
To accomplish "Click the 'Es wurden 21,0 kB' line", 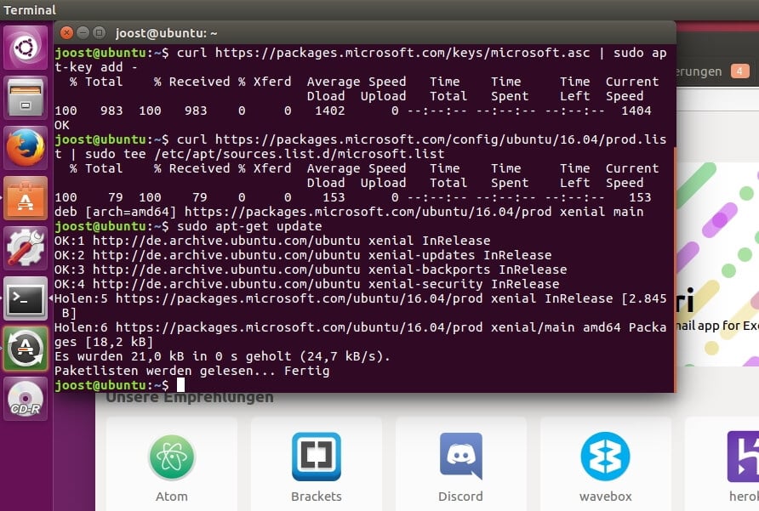I will [x=222, y=356].
